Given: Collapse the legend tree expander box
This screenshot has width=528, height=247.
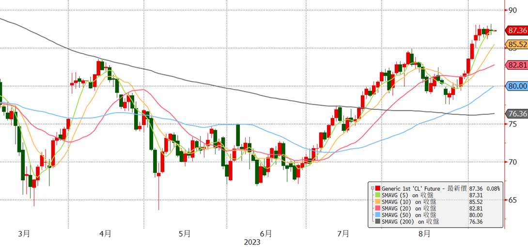Looking at the screenshot, I should [x=372, y=188].
